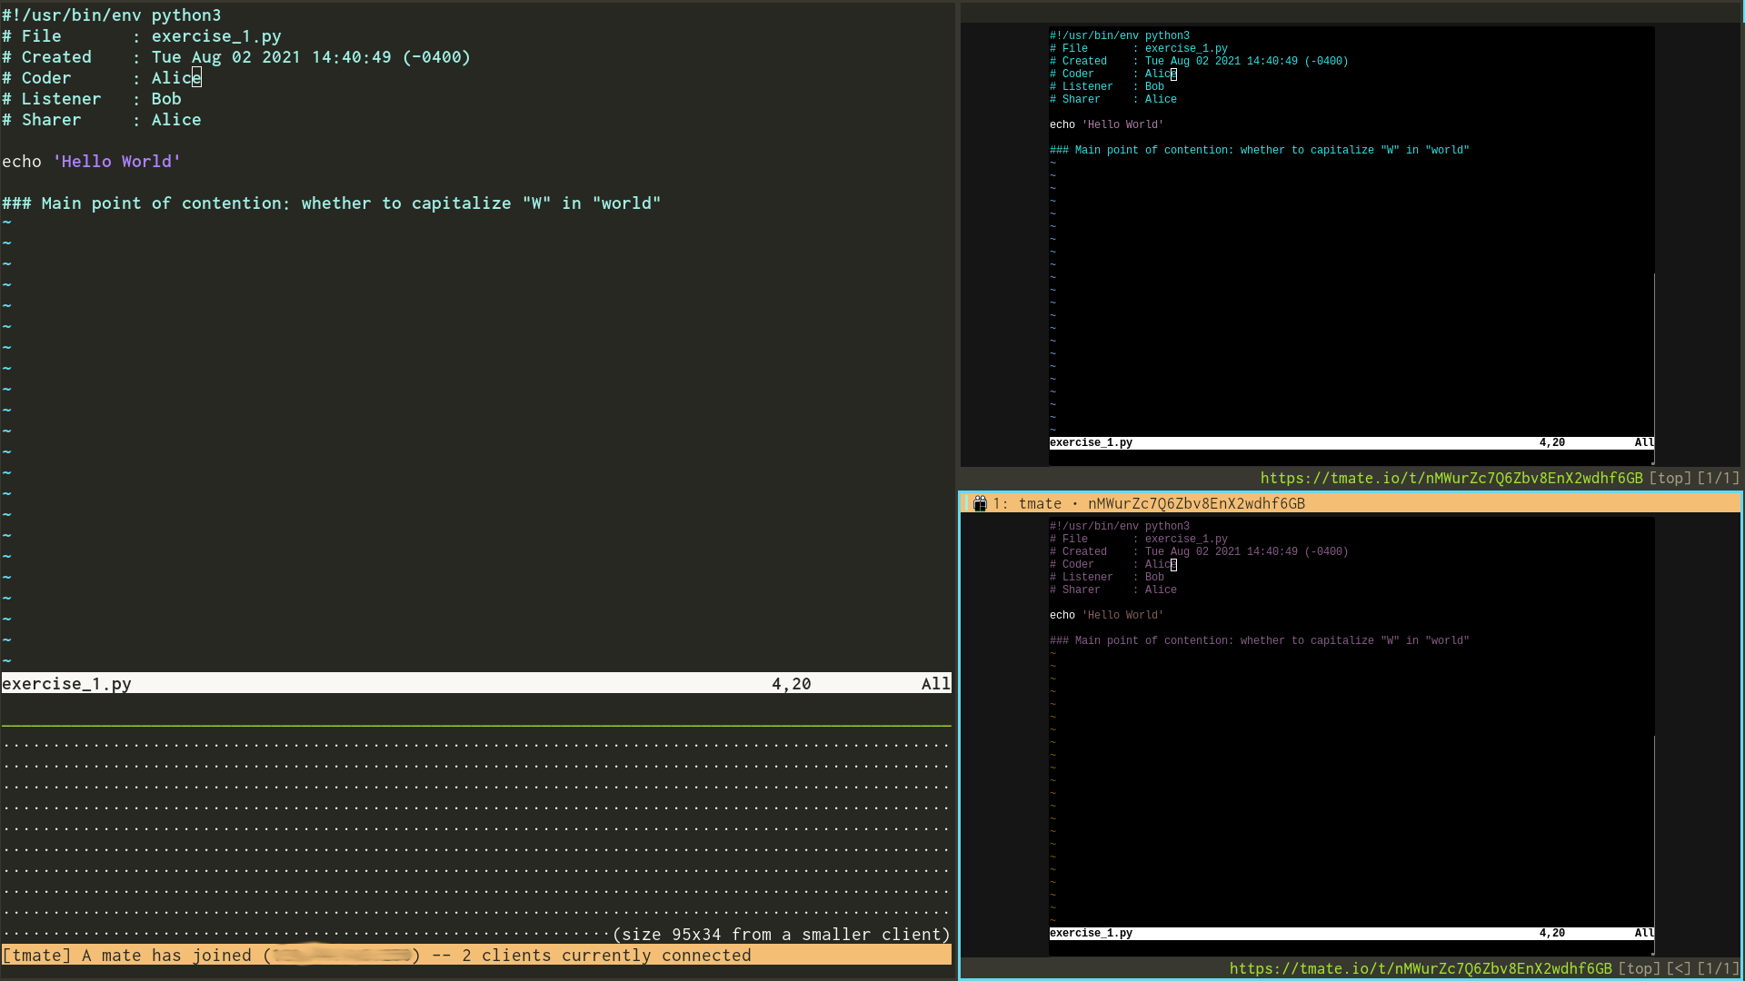Click '4,20' in bottom-right window status line
Screen dimensions: 1745x981
1552,934
